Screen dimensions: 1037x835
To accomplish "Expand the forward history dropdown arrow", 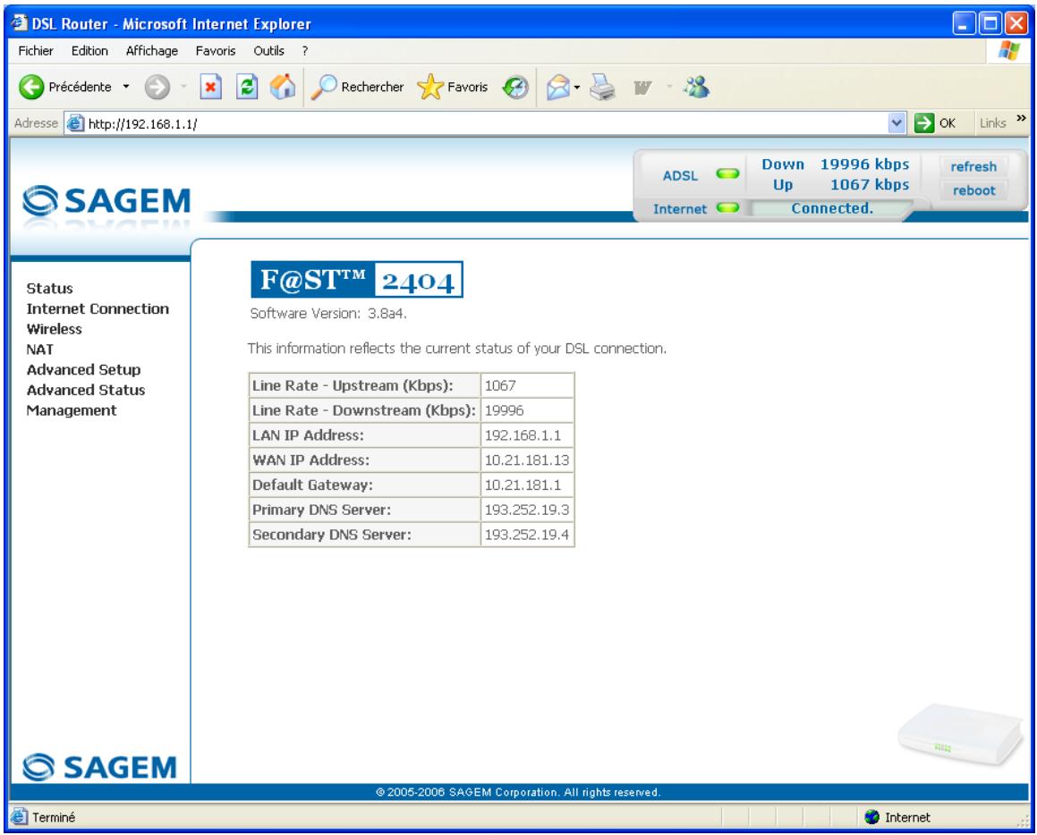I will point(183,87).
